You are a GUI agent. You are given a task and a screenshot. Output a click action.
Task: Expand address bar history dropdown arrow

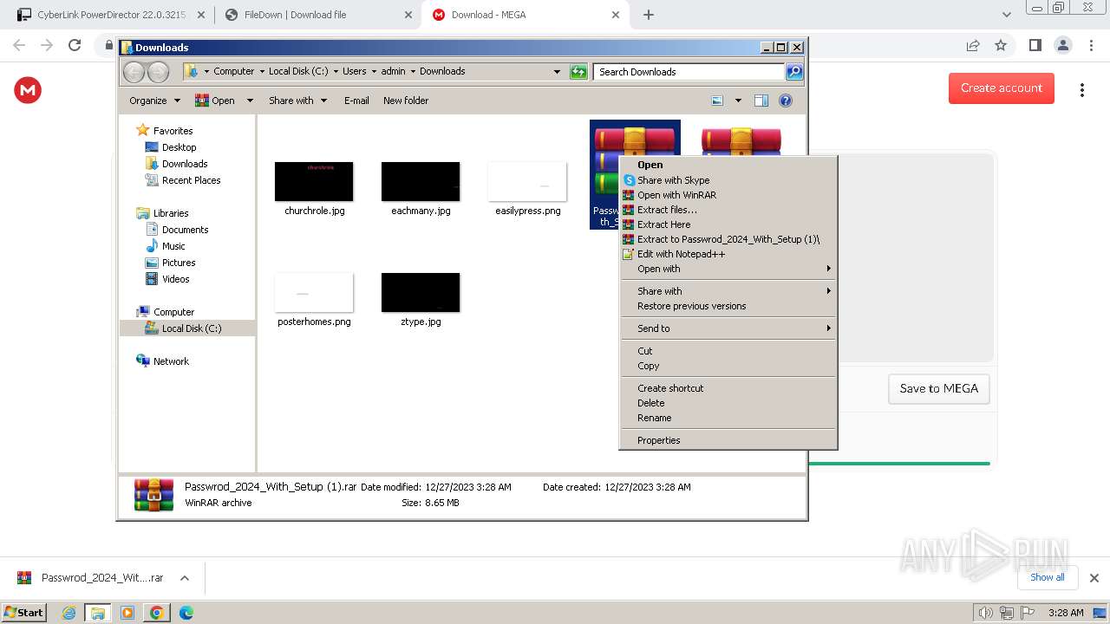click(x=557, y=72)
